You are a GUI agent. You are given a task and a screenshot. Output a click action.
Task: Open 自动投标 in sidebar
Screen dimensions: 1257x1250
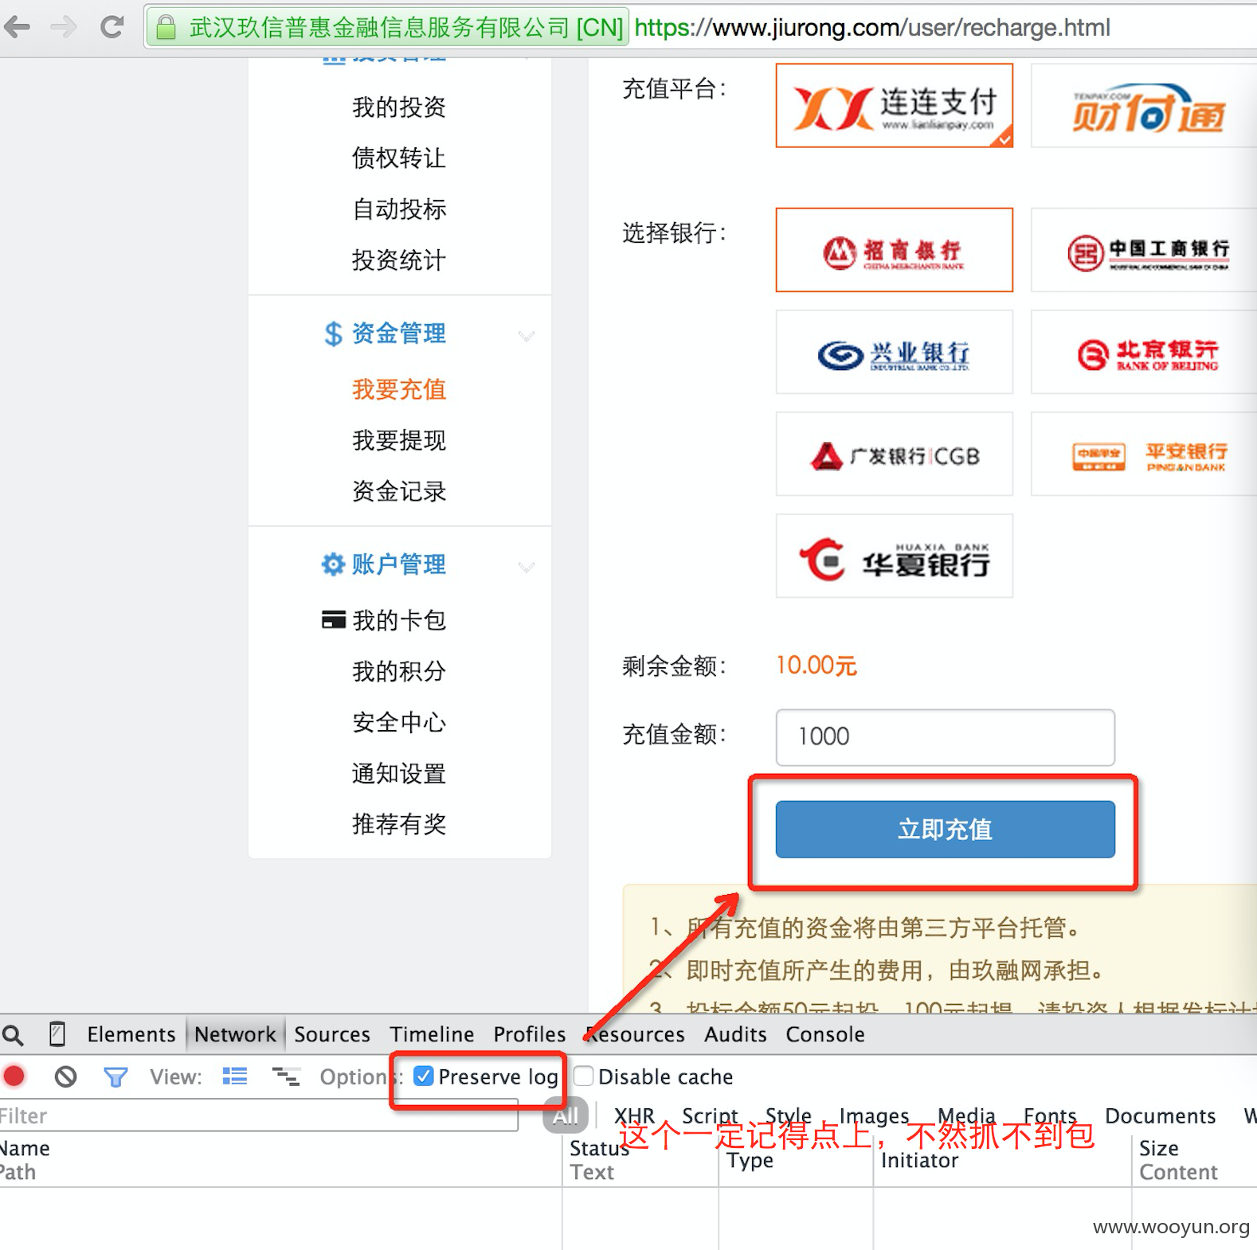(399, 209)
